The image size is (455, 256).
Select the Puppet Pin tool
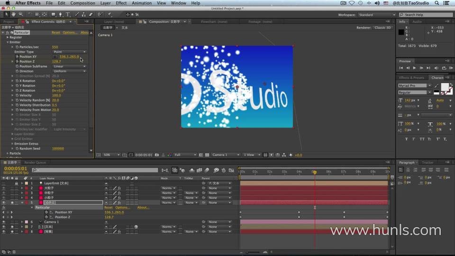tap(109, 14)
